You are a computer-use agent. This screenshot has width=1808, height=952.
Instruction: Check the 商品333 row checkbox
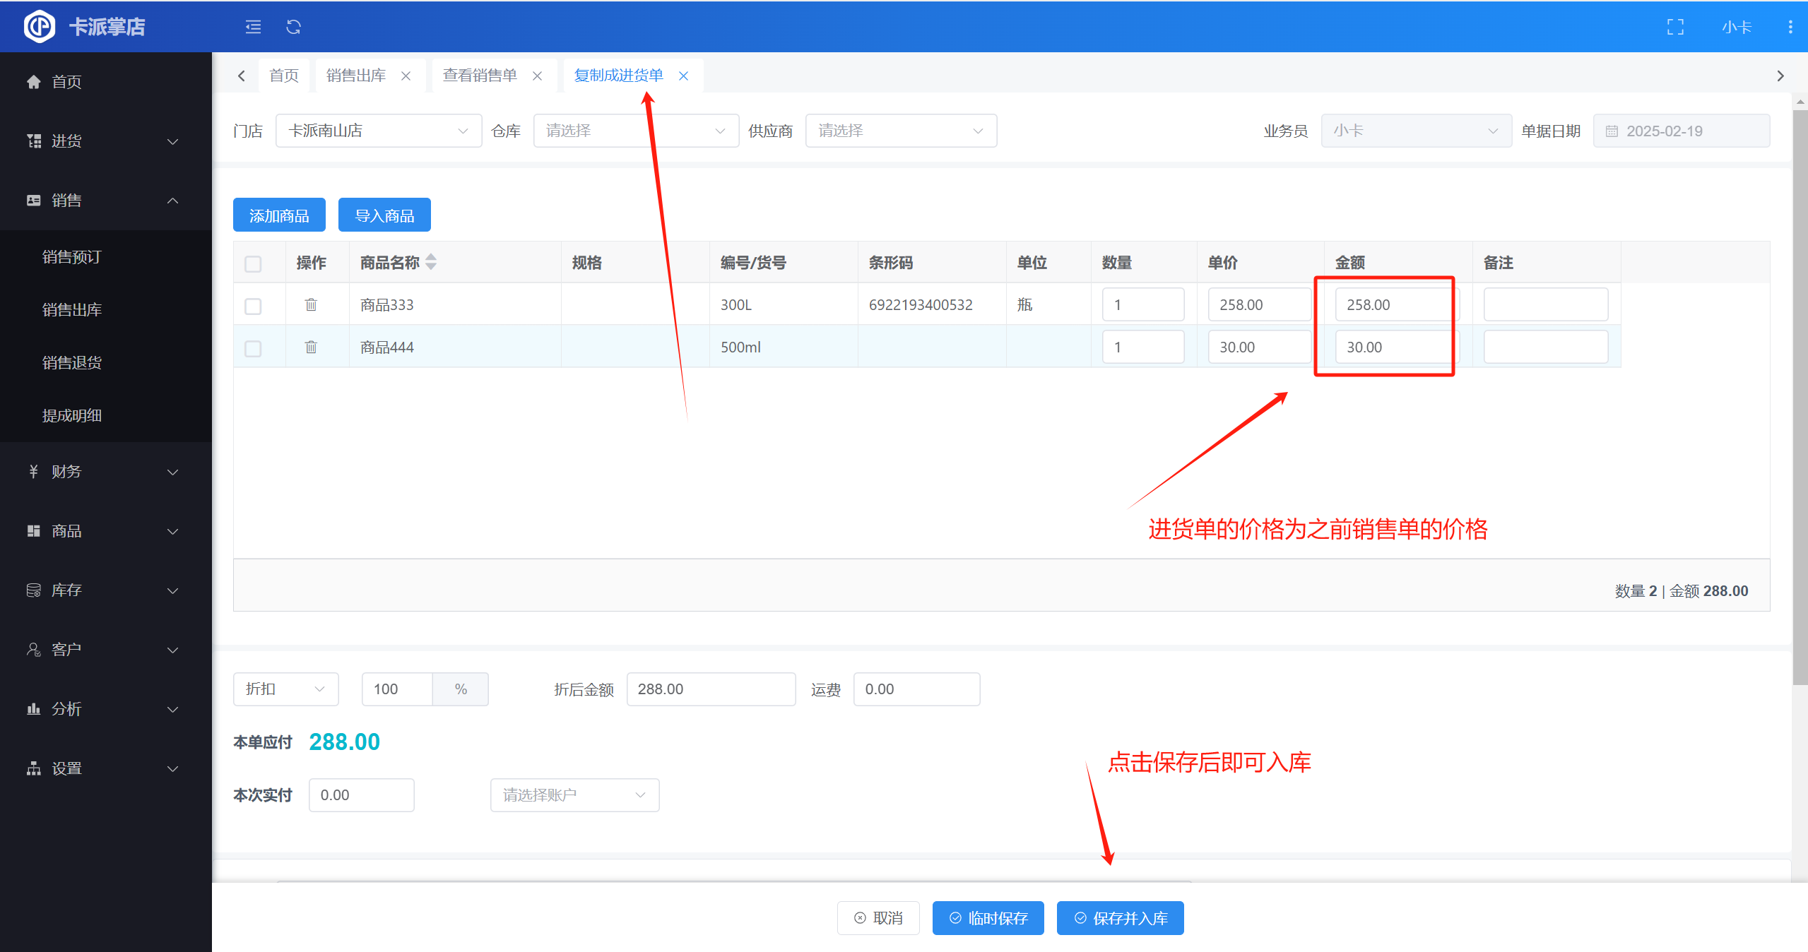coord(253,306)
